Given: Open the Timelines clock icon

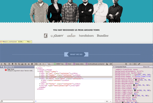Looking at the screenshot, I should point(16,64).
